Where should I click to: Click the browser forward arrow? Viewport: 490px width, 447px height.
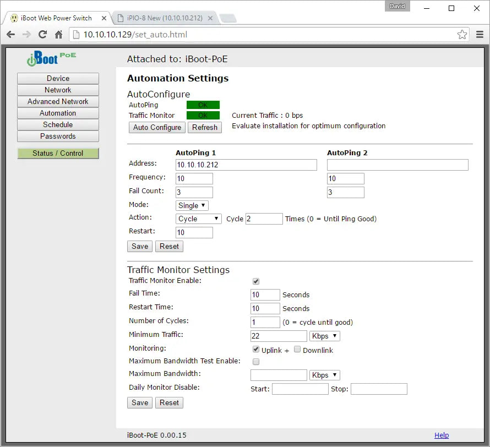tap(26, 34)
